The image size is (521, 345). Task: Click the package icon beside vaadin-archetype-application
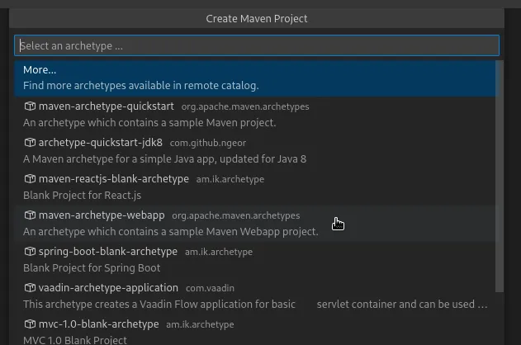pyautogui.click(x=30, y=287)
